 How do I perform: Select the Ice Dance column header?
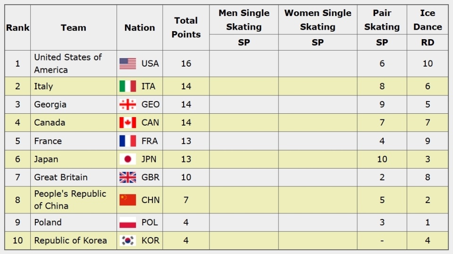click(x=428, y=20)
